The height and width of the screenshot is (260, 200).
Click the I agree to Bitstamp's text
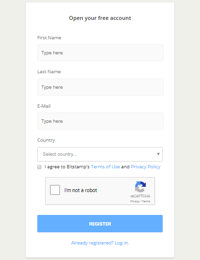[x=67, y=167]
